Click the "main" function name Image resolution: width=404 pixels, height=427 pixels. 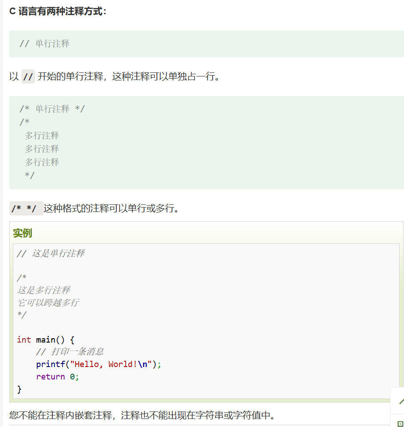(45, 340)
